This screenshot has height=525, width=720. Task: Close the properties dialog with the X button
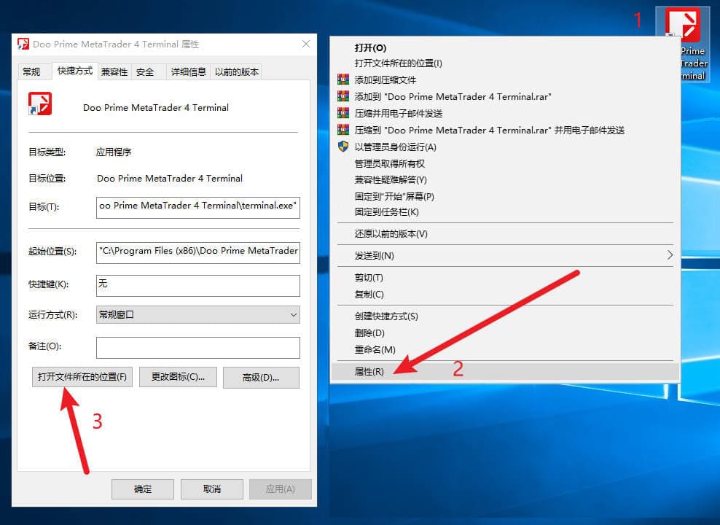[x=306, y=44]
